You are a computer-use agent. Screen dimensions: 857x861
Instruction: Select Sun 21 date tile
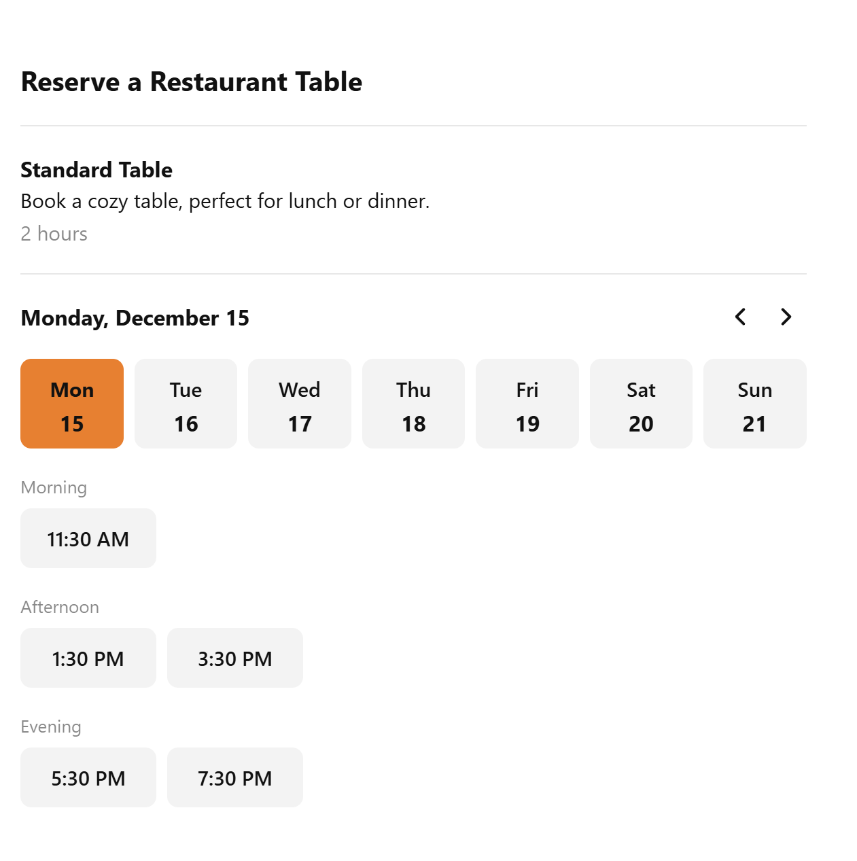click(755, 404)
